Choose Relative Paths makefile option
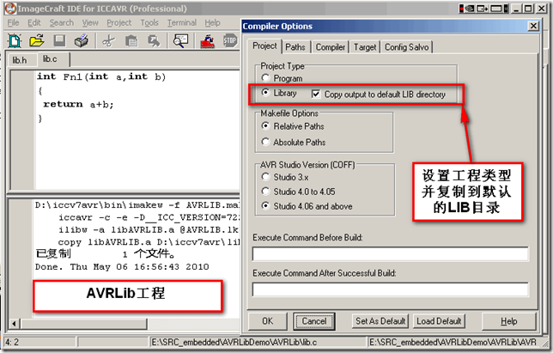The image size is (553, 353). [265, 126]
